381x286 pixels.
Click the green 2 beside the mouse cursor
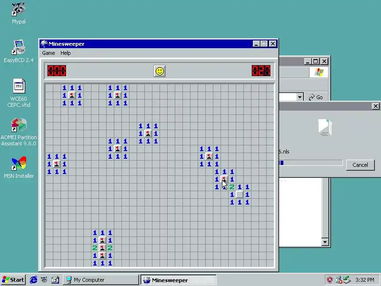click(232, 187)
